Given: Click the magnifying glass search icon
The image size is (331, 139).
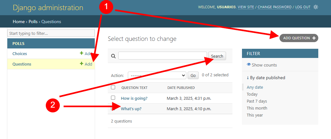Looking at the screenshot, I should pyautogui.click(x=114, y=56).
